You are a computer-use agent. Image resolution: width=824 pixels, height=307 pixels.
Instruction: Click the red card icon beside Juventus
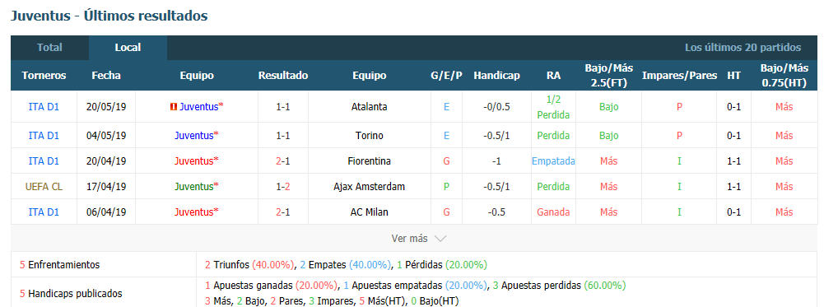(x=174, y=107)
